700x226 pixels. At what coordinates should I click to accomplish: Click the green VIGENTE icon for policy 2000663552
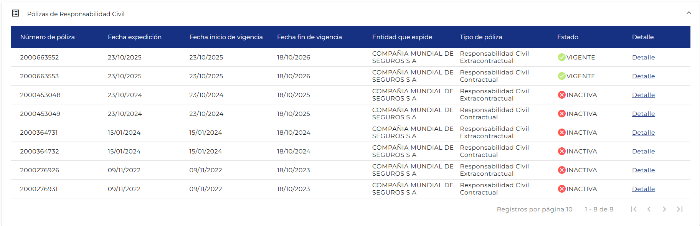click(x=561, y=57)
